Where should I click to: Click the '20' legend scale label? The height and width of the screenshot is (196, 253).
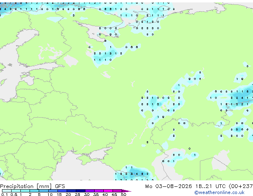pos(68,194)
